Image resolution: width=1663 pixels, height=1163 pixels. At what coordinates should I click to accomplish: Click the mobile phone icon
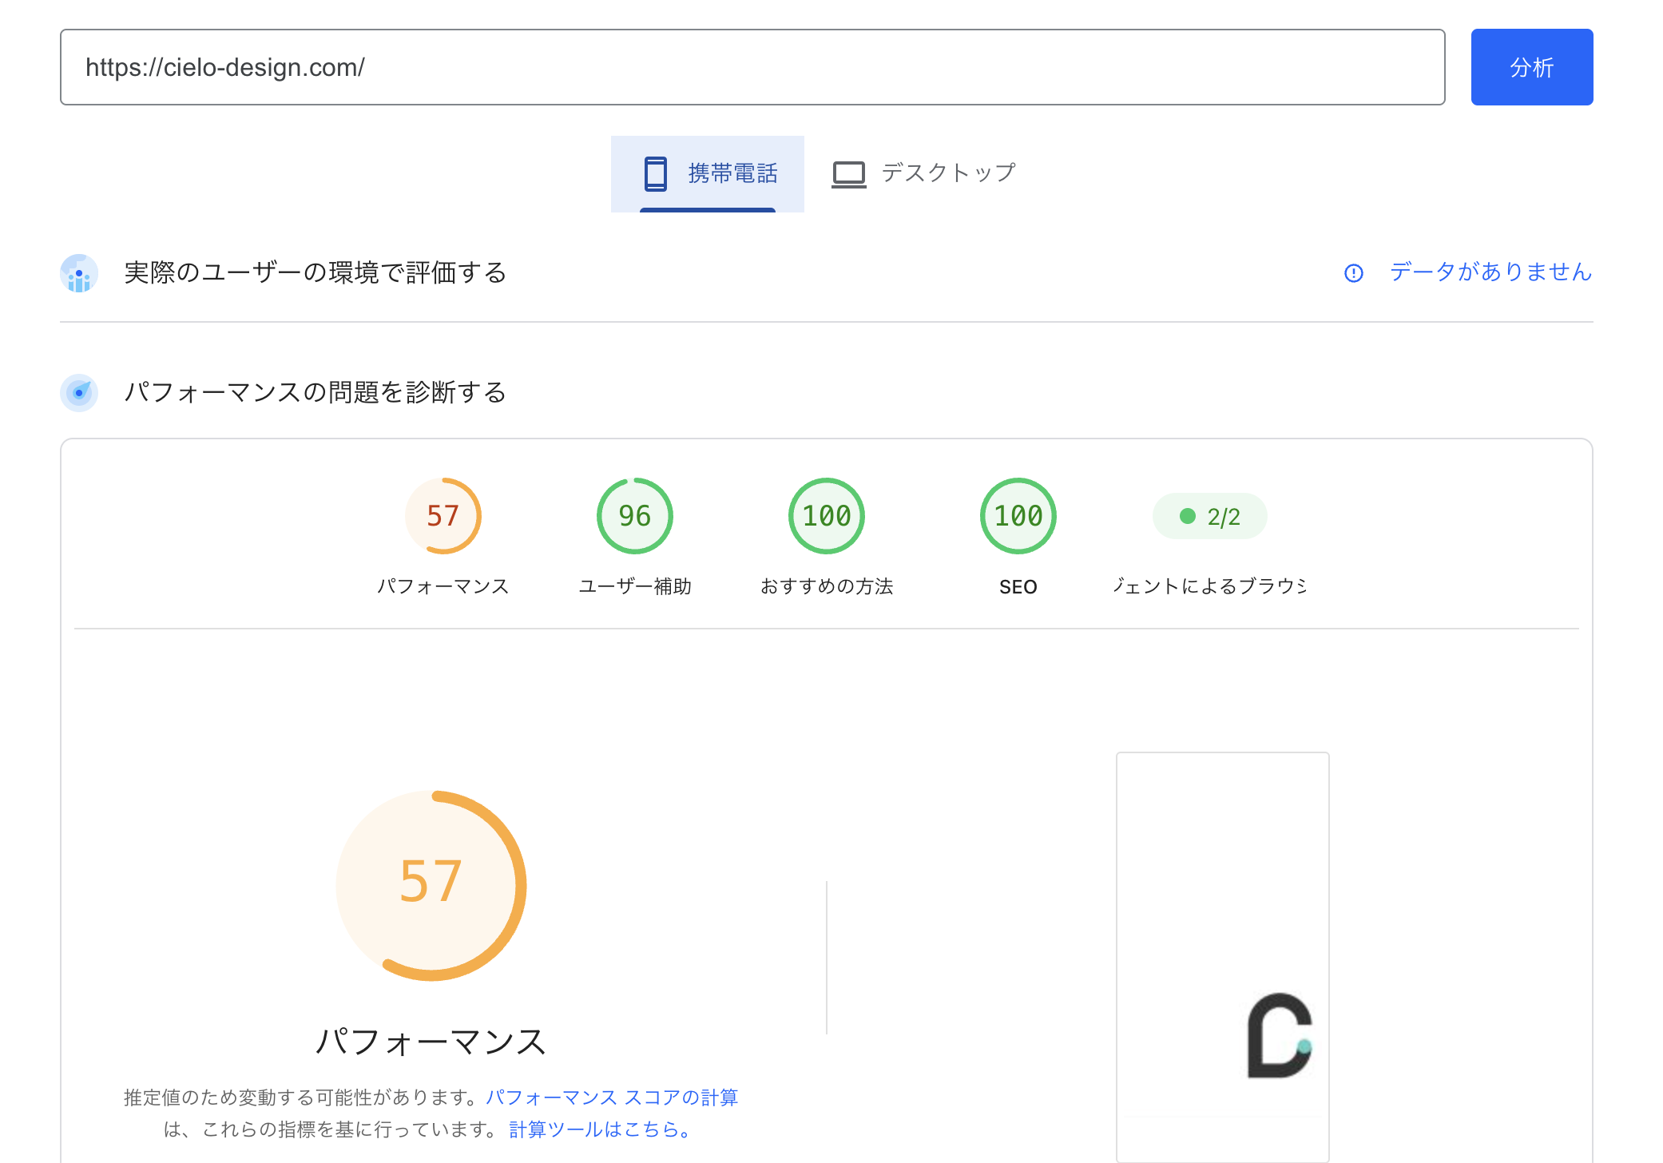655,173
